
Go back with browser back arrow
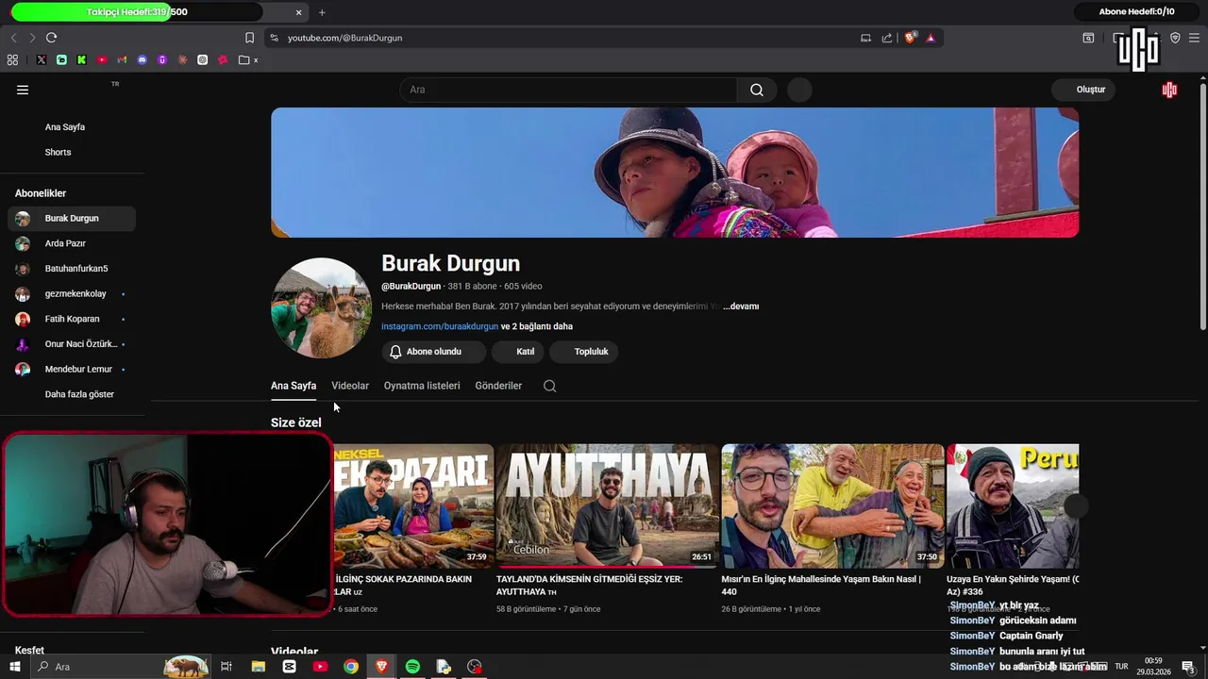[13, 38]
